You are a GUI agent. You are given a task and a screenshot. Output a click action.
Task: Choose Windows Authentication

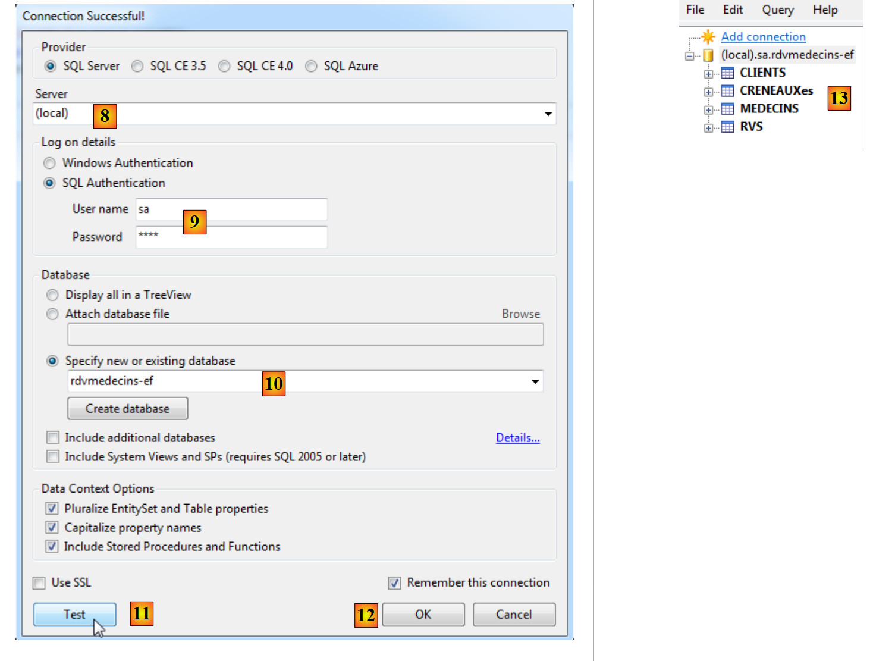50,163
